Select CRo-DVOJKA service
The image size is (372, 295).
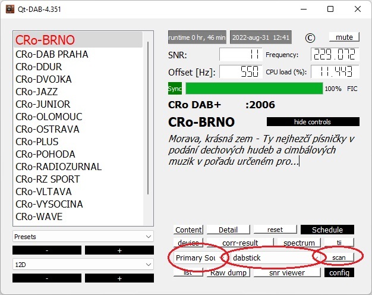tap(78, 79)
